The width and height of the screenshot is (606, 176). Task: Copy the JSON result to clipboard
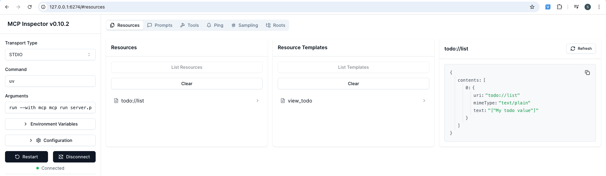587,73
